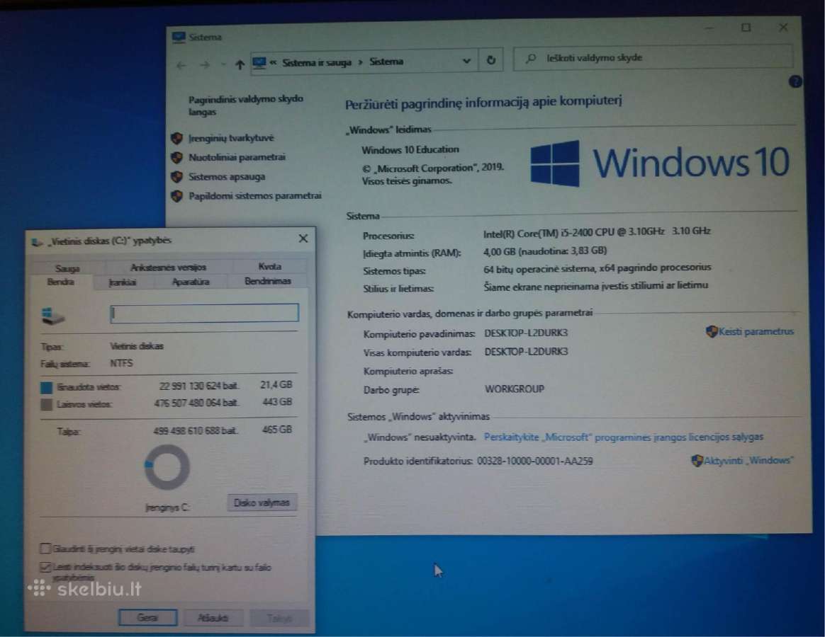Toggle compress this drive checkbox

(45, 549)
